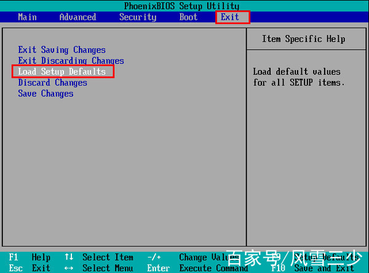Click the F1 Help key hint

click(x=30, y=257)
